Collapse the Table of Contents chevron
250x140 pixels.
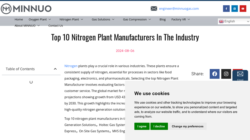pos(55,69)
